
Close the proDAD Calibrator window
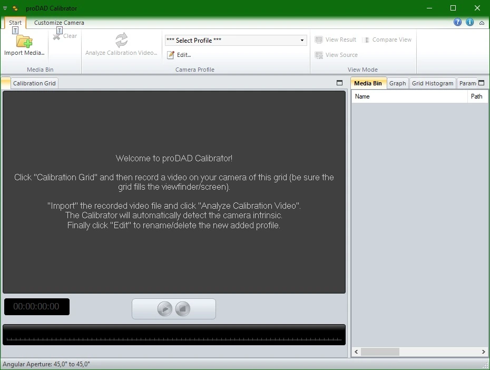[x=477, y=8]
